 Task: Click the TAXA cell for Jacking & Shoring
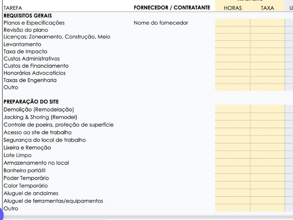(267, 117)
